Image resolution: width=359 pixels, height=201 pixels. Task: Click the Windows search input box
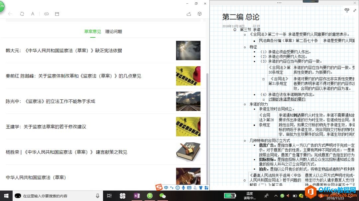(57, 196)
